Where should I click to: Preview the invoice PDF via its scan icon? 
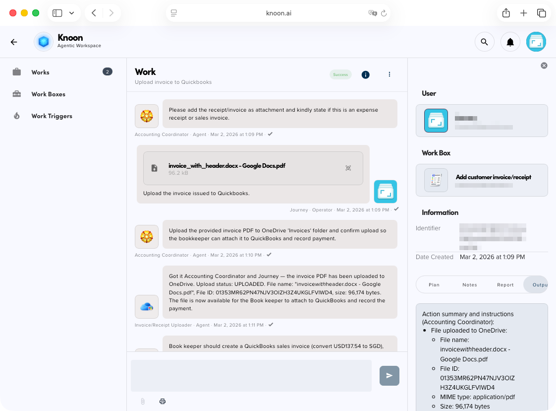point(348,168)
